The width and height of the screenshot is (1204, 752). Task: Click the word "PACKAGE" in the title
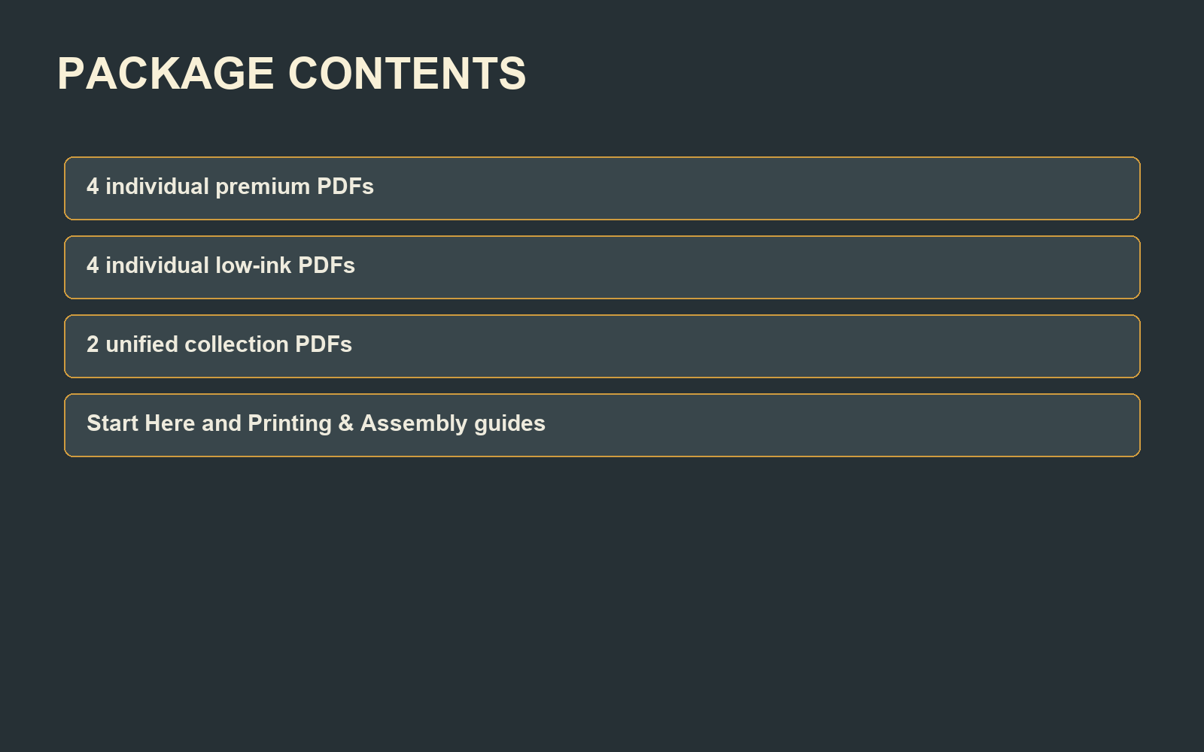point(166,74)
